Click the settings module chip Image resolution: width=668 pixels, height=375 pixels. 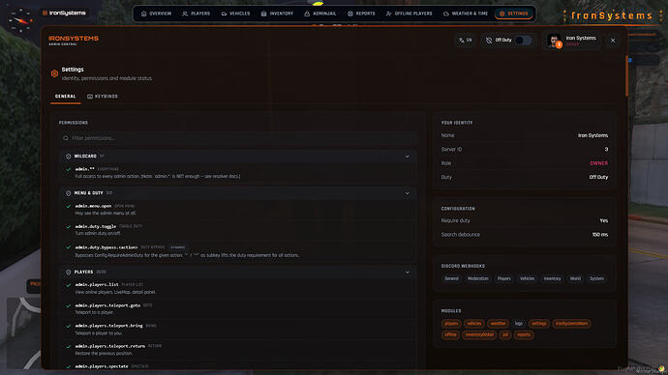tap(539, 324)
